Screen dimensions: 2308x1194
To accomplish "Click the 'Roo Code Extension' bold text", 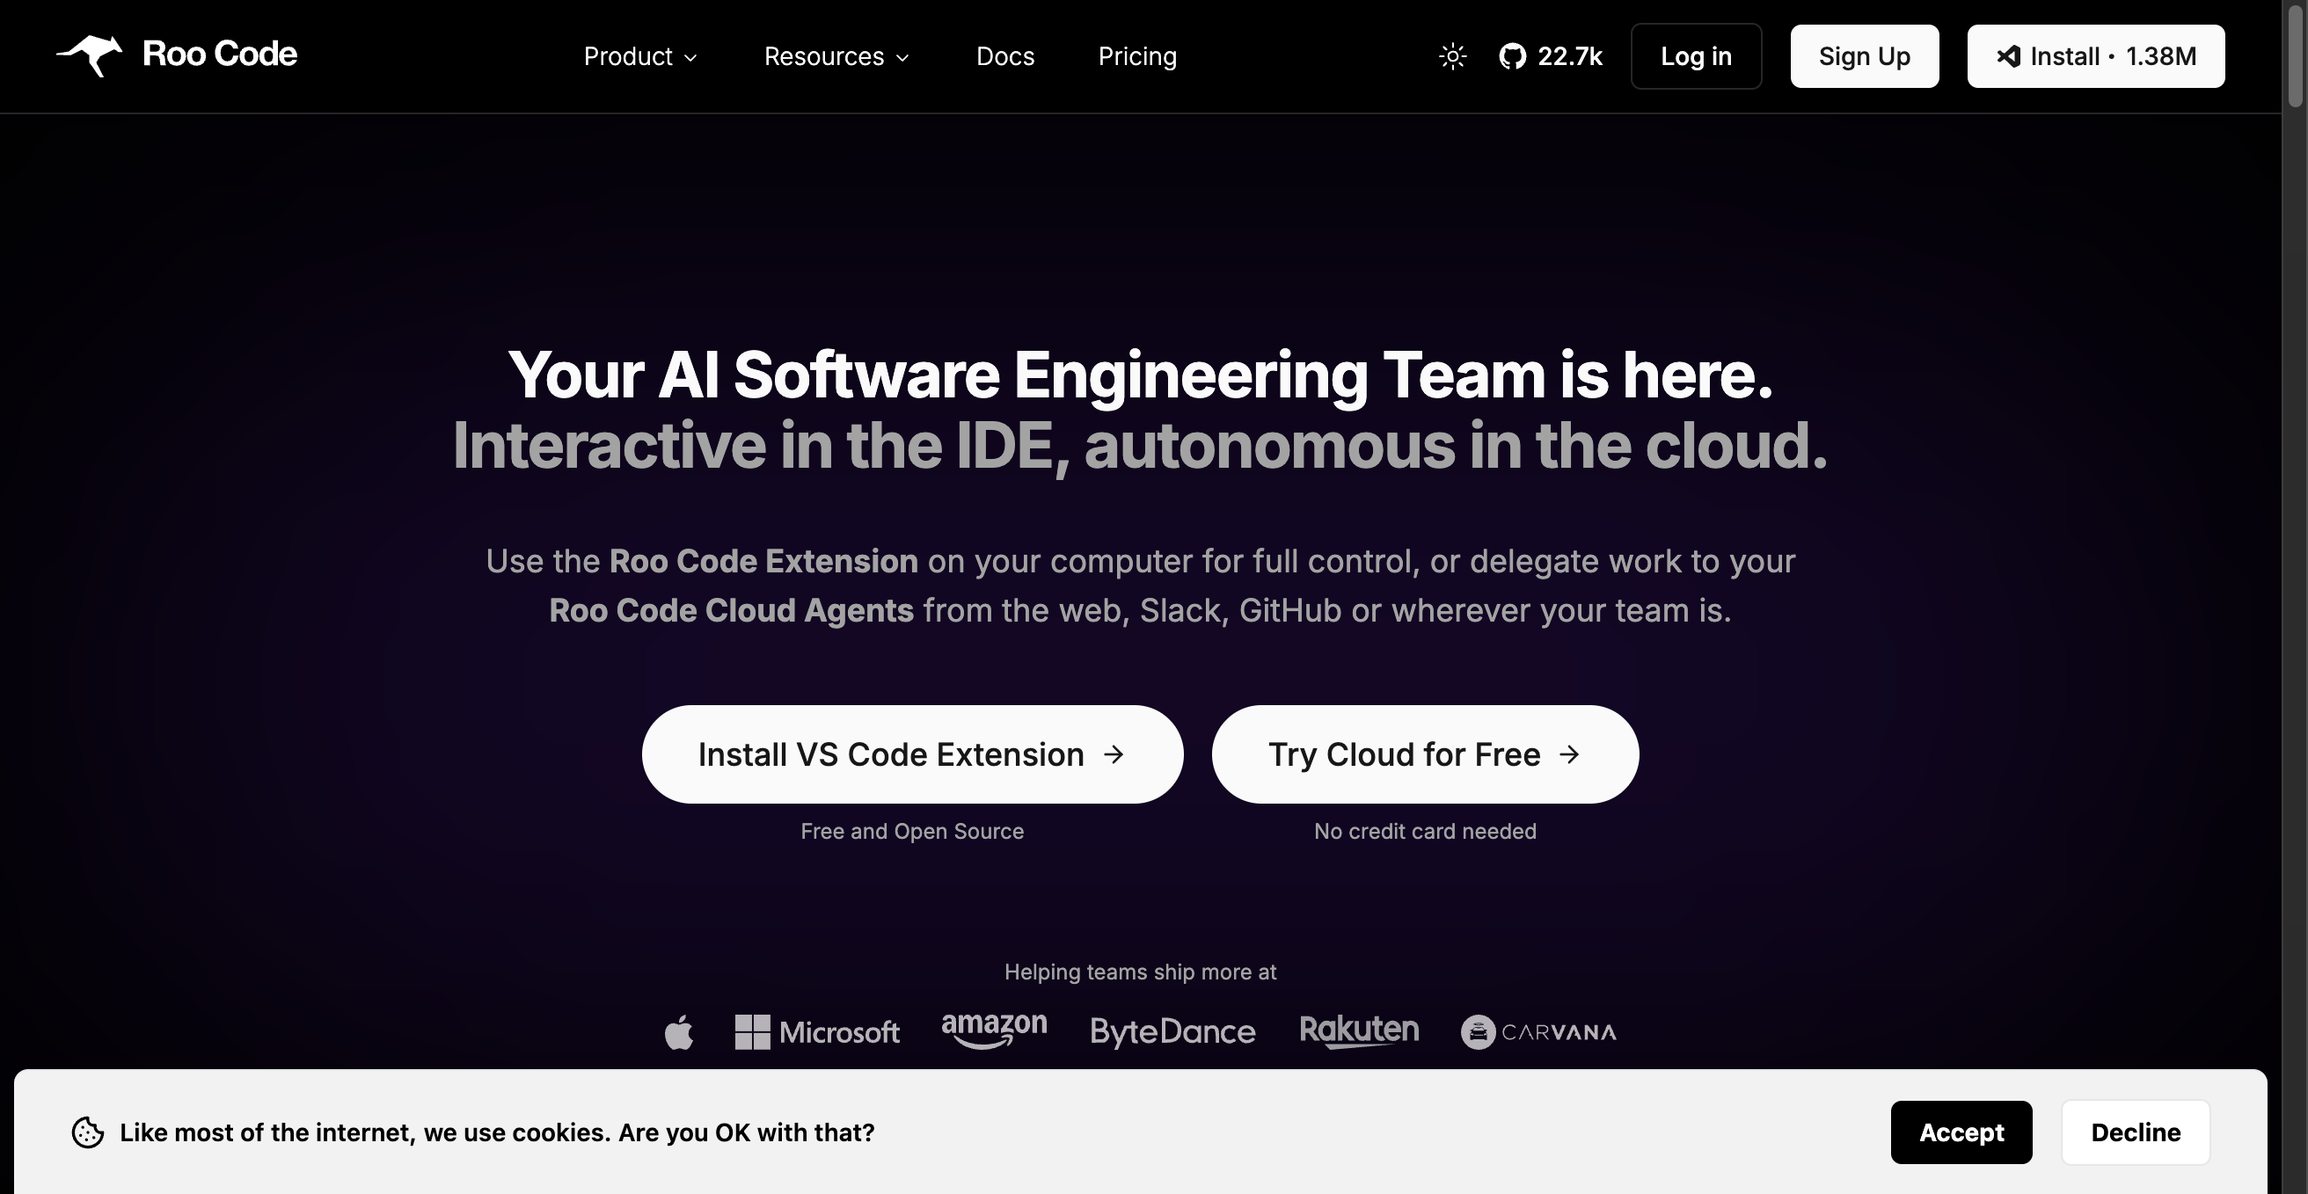I will point(763,561).
